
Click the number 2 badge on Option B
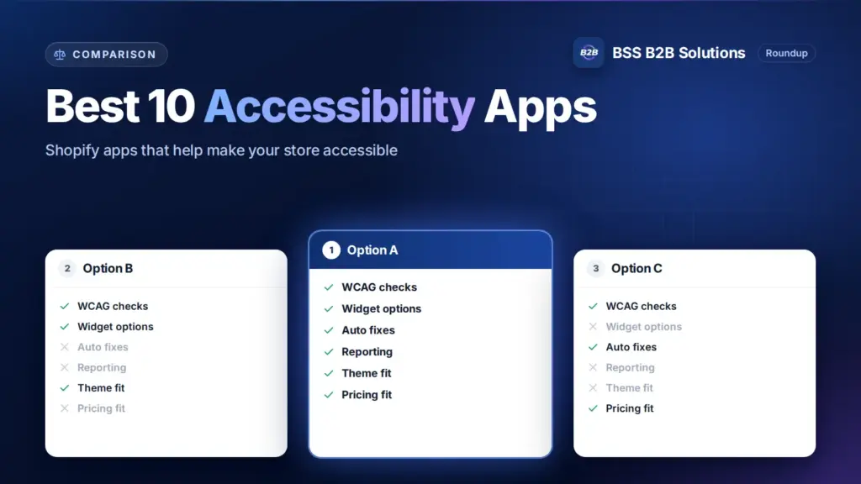coord(67,268)
